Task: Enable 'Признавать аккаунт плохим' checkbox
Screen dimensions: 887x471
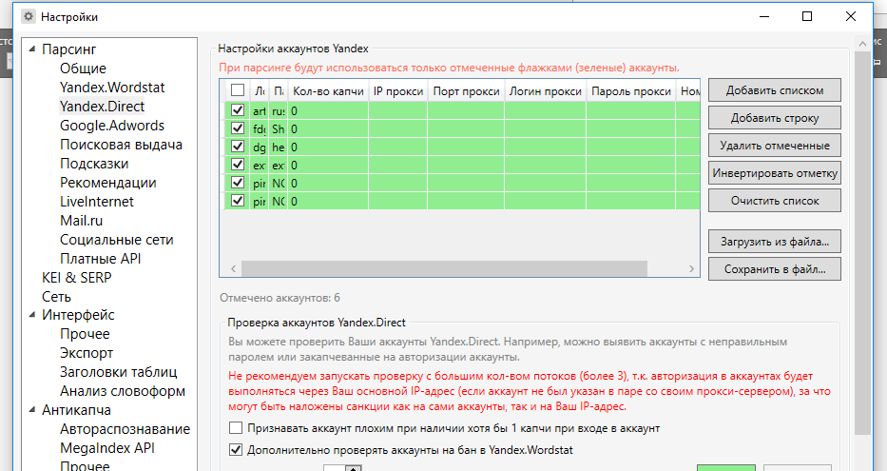Action: pos(236,428)
